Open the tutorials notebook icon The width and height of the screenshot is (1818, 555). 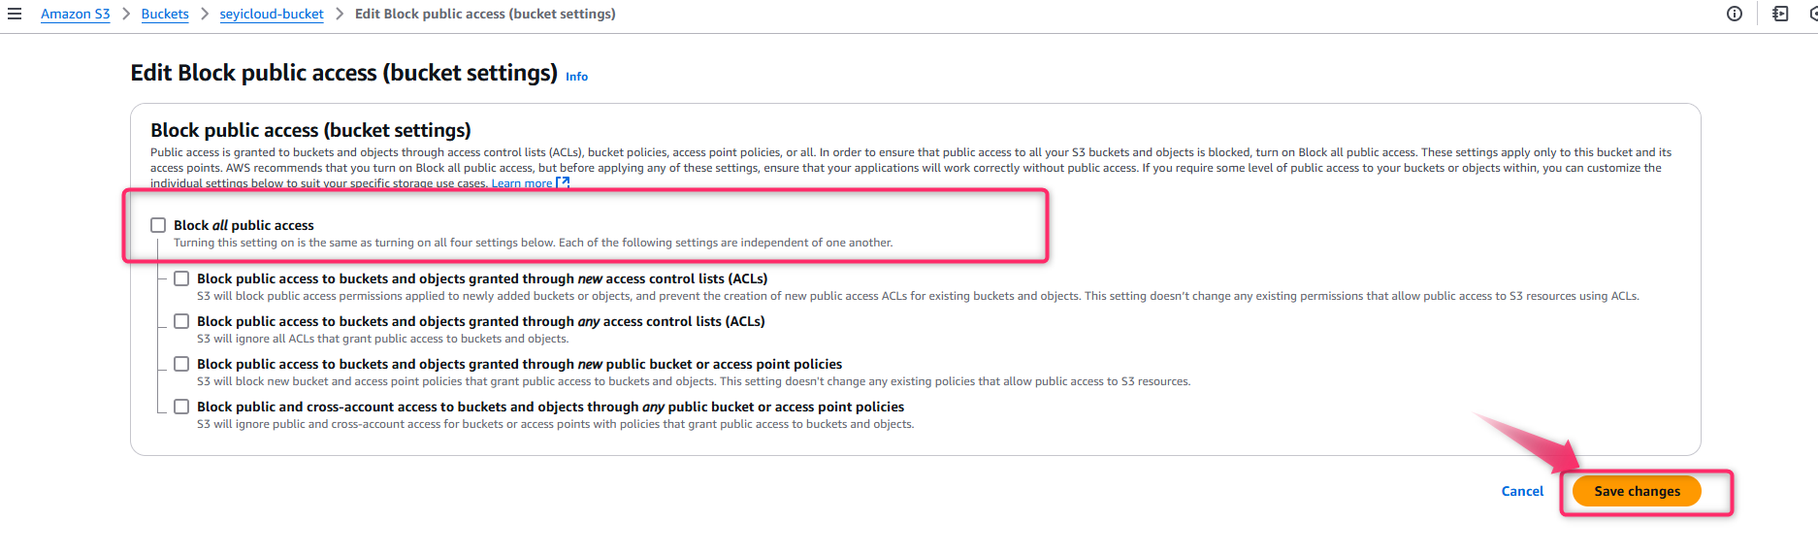coord(1780,14)
